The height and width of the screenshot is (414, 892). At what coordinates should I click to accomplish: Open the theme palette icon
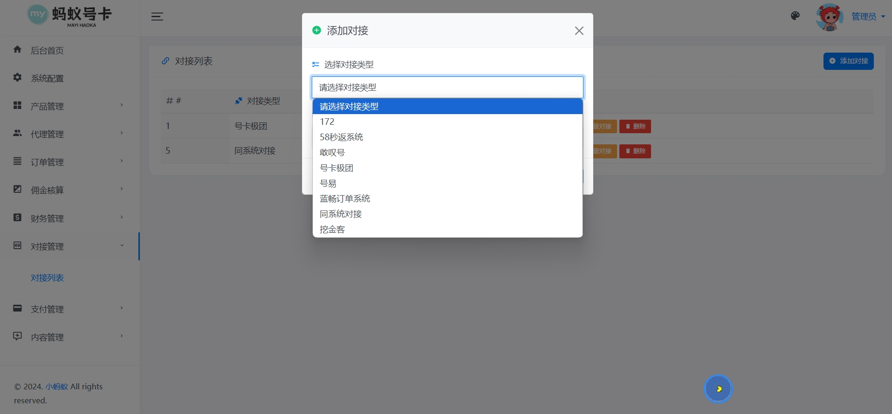click(x=795, y=16)
